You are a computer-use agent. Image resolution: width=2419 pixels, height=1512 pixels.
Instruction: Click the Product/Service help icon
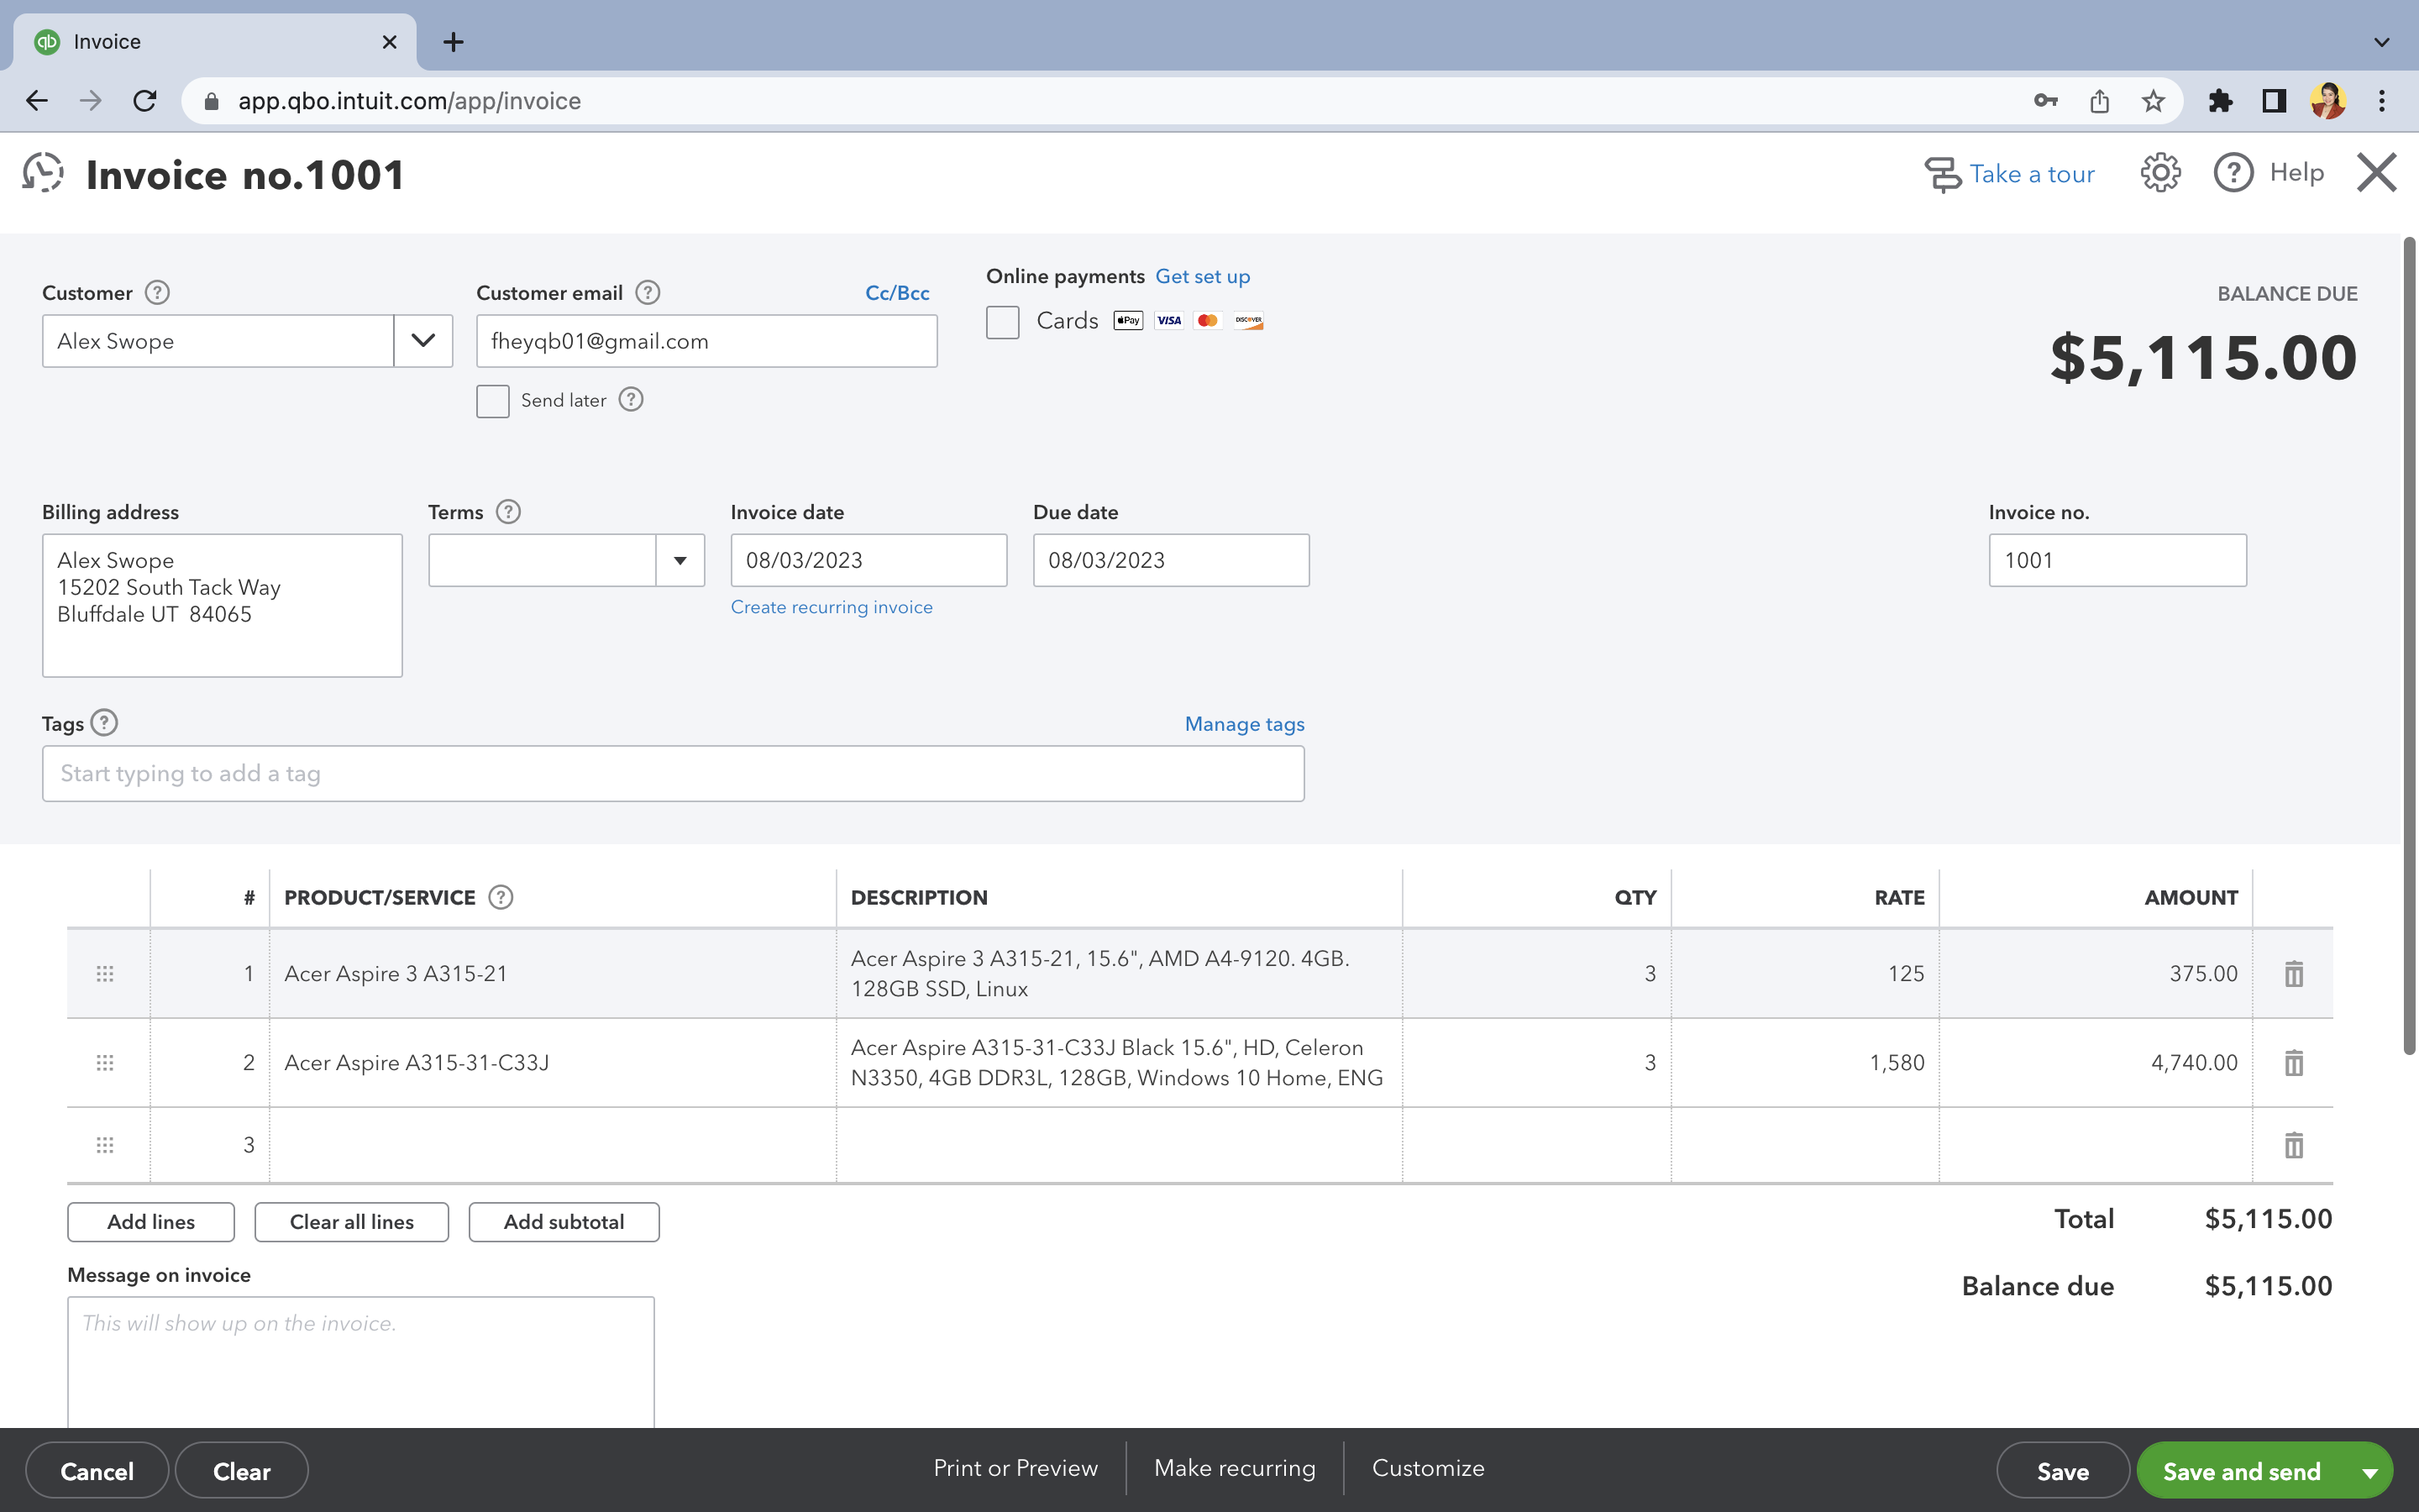[501, 897]
